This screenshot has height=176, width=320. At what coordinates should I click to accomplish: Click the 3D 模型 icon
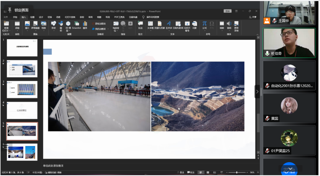[68, 25]
